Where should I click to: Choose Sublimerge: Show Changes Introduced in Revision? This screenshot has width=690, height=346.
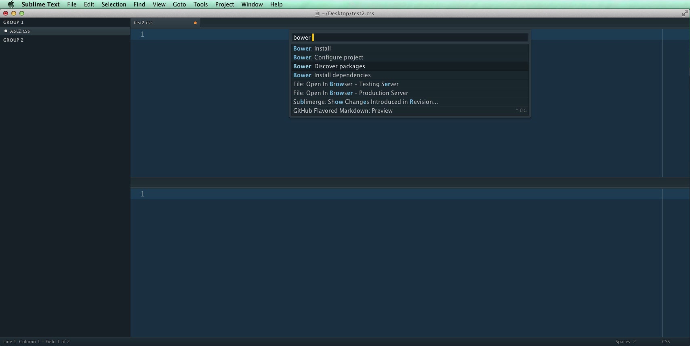410,102
